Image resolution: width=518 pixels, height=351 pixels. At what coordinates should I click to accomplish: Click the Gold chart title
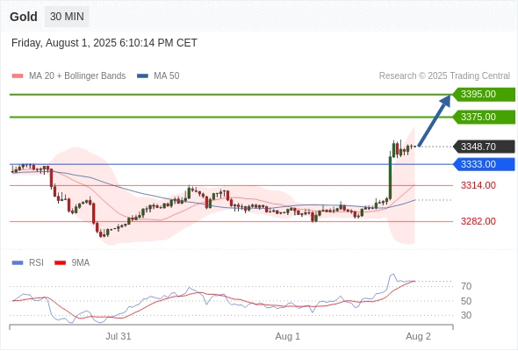point(24,17)
